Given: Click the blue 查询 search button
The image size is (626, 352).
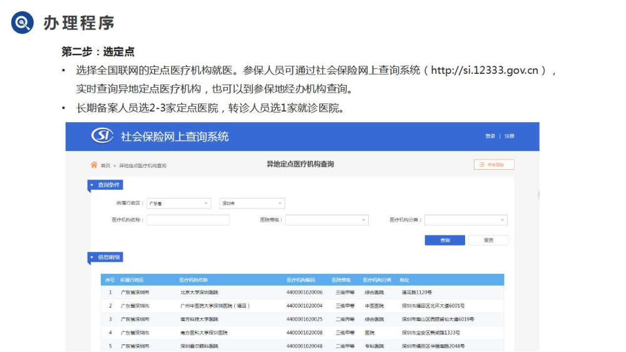Looking at the screenshot, I should (444, 240).
